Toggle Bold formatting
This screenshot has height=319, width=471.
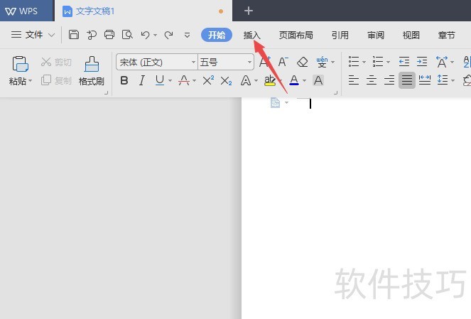click(124, 80)
